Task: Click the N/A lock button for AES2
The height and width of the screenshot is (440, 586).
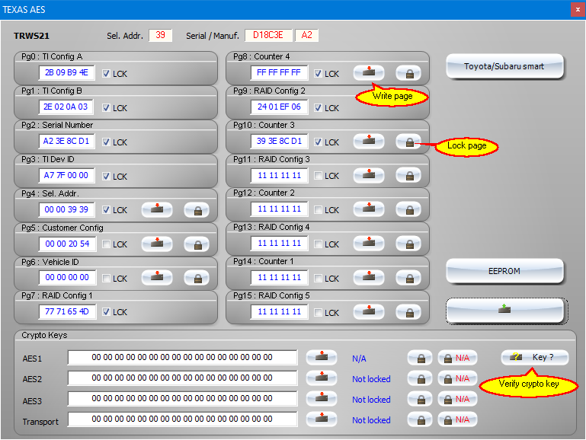Action: point(457,378)
